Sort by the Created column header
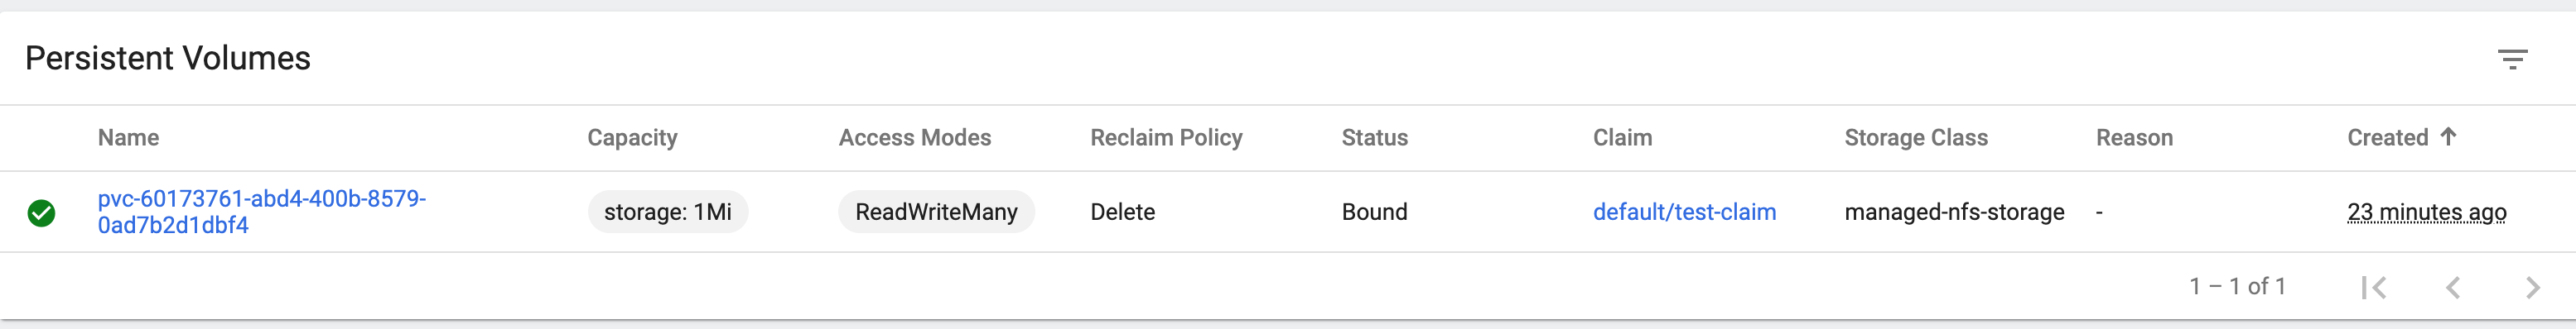This screenshot has height=329, width=2576. point(2387,137)
